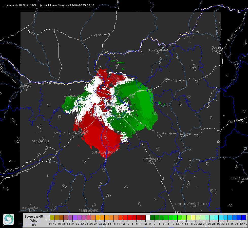Screen dimensions: 248x228
Task: Select the pale yellow swatch in the wind legend
Action: click(x=194, y=217)
